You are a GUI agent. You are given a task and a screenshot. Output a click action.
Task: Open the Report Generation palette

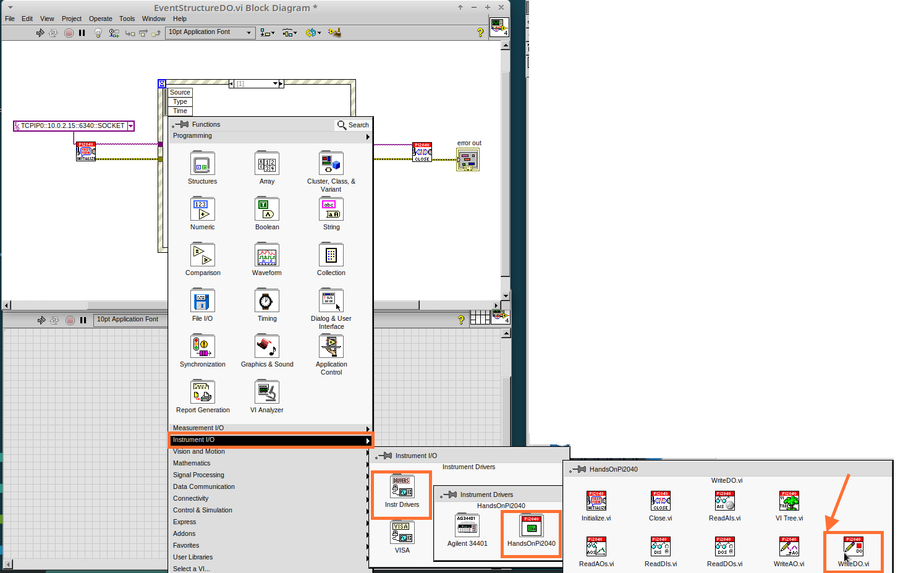tap(202, 393)
